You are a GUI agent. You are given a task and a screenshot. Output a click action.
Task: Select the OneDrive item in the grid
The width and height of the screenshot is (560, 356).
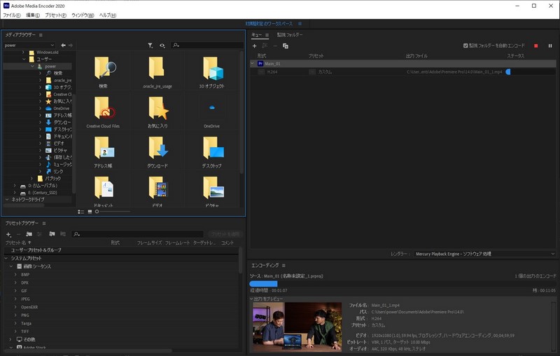click(x=212, y=112)
